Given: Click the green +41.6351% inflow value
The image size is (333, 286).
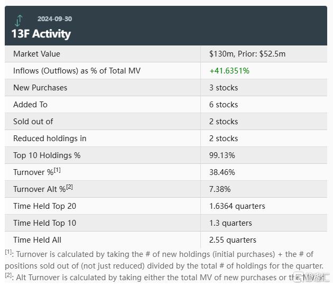Looking at the screenshot, I should [229, 71].
